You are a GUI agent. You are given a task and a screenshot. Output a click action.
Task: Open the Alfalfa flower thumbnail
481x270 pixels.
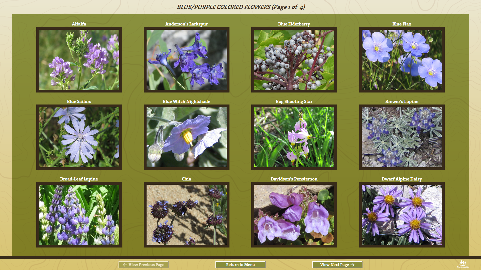[x=79, y=60]
